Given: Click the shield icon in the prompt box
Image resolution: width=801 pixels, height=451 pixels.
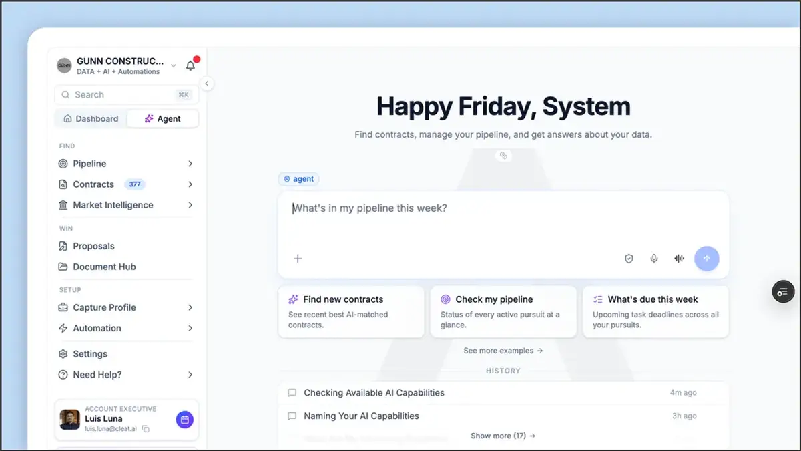Looking at the screenshot, I should [629, 259].
